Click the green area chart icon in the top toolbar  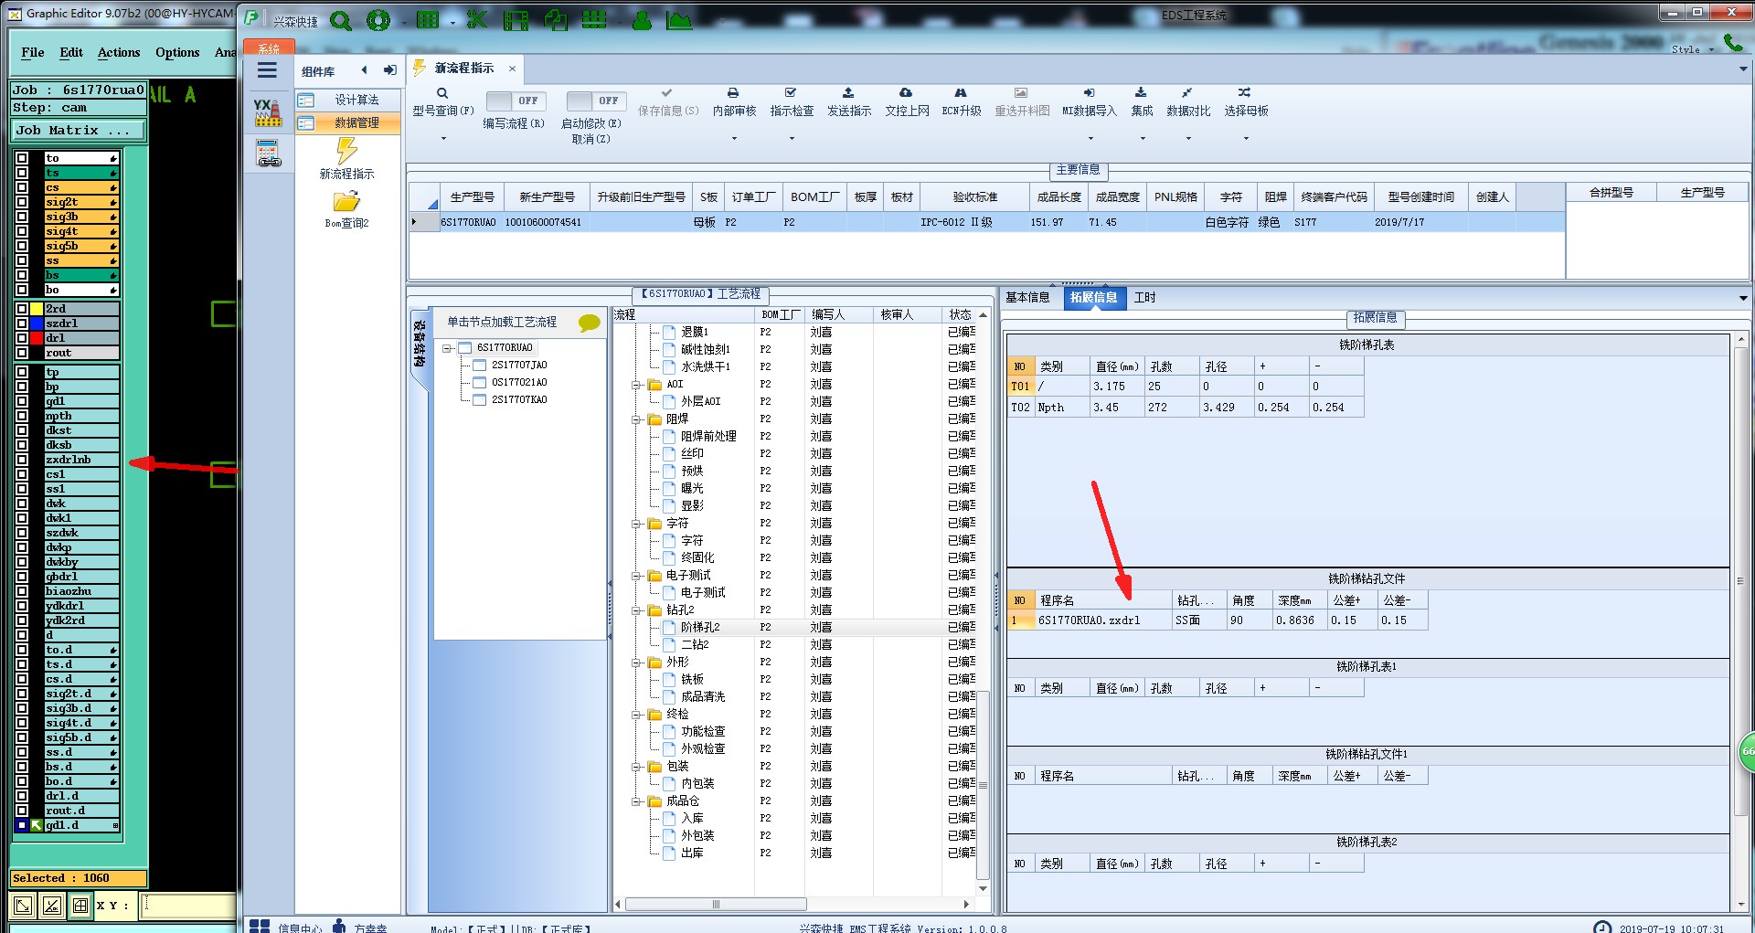(x=679, y=20)
